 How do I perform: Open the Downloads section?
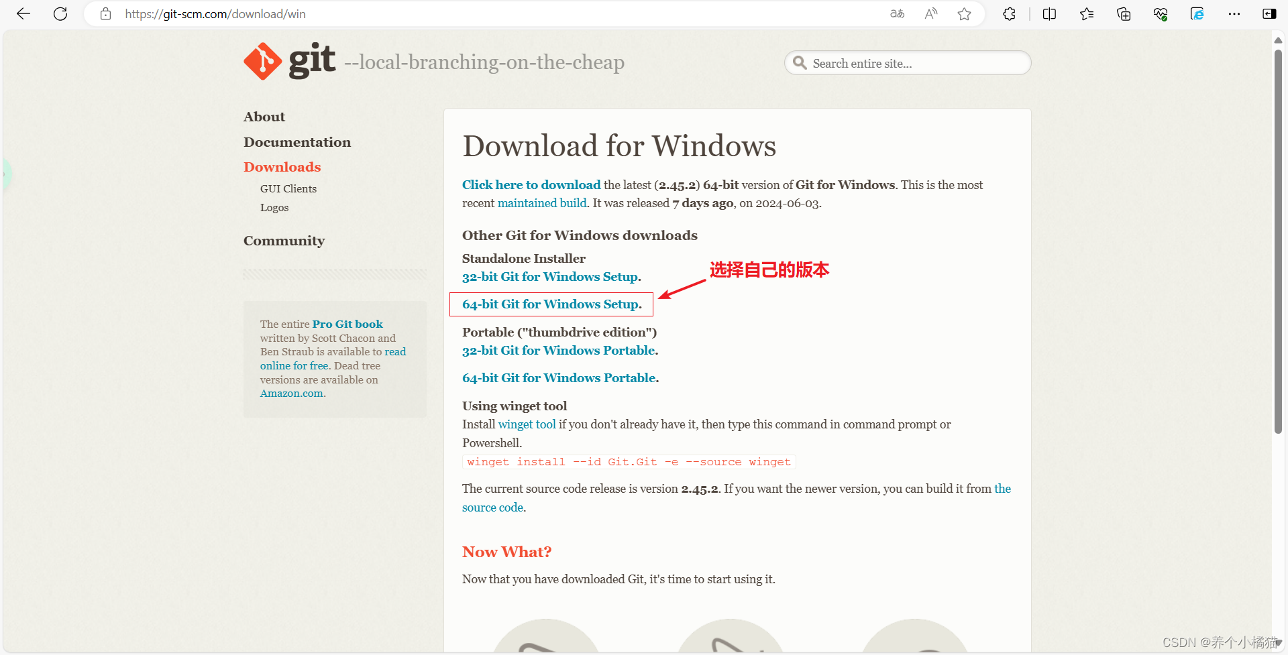click(282, 167)
